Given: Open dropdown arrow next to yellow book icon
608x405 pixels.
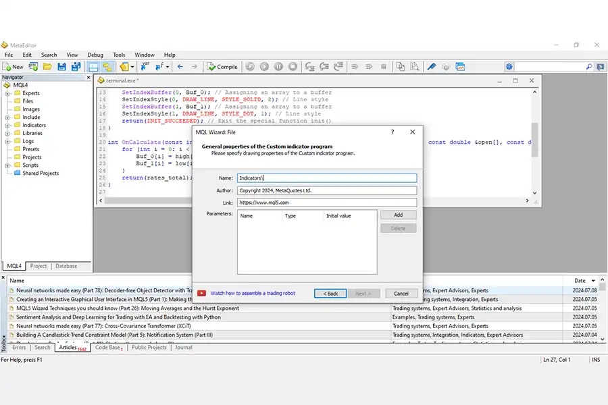Looking at the screenshot, I should (x=132, y=67).
